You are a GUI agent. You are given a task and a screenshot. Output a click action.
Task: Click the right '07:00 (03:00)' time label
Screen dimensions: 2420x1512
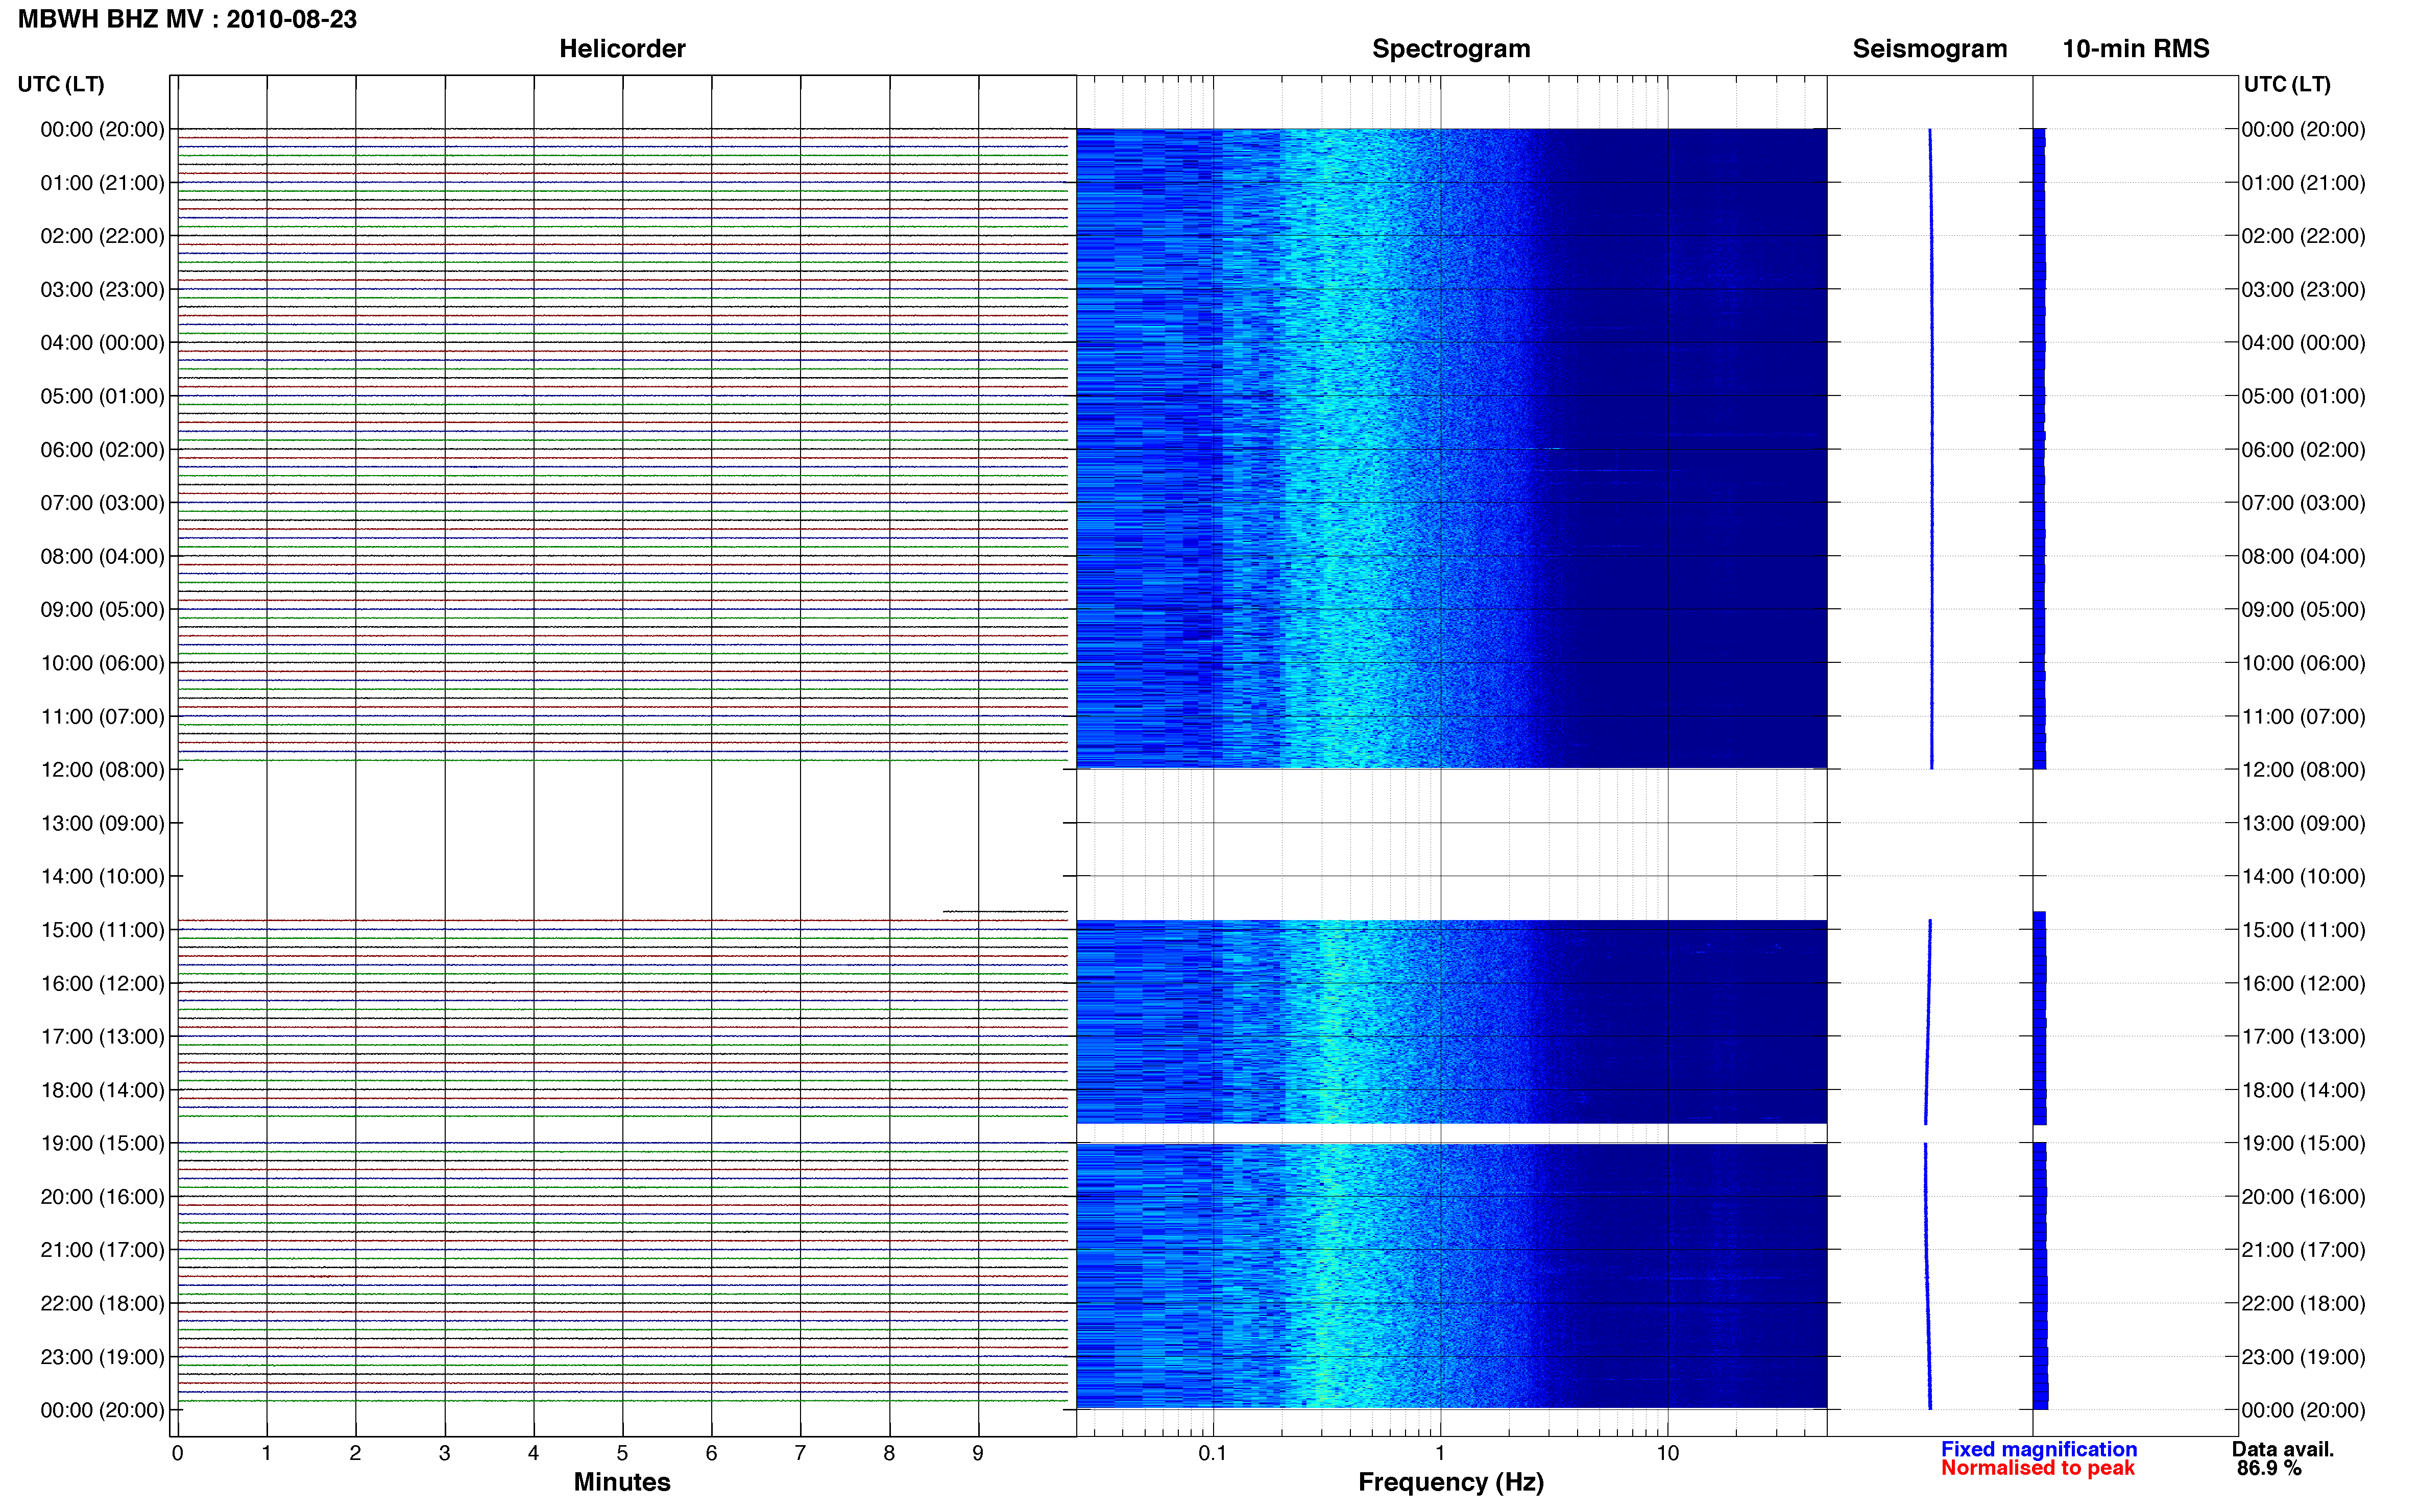click(2303, 503)
